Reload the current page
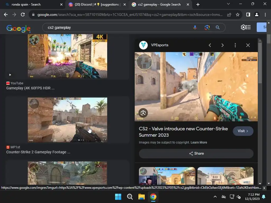Screen dimensions: 271x203 pos(23,15)
